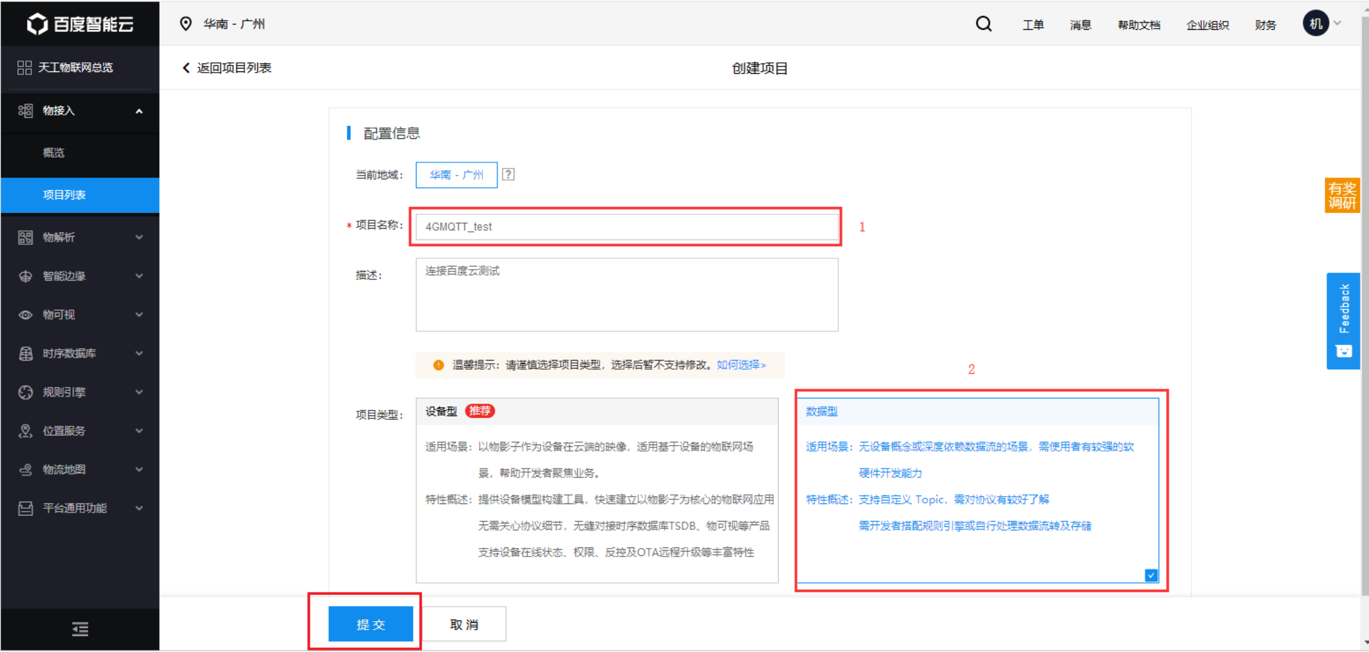Viewport: 1369px width, 652px height.
Task: Click the collapse sidebar icon at bottom
Action: tap(80, 629)
